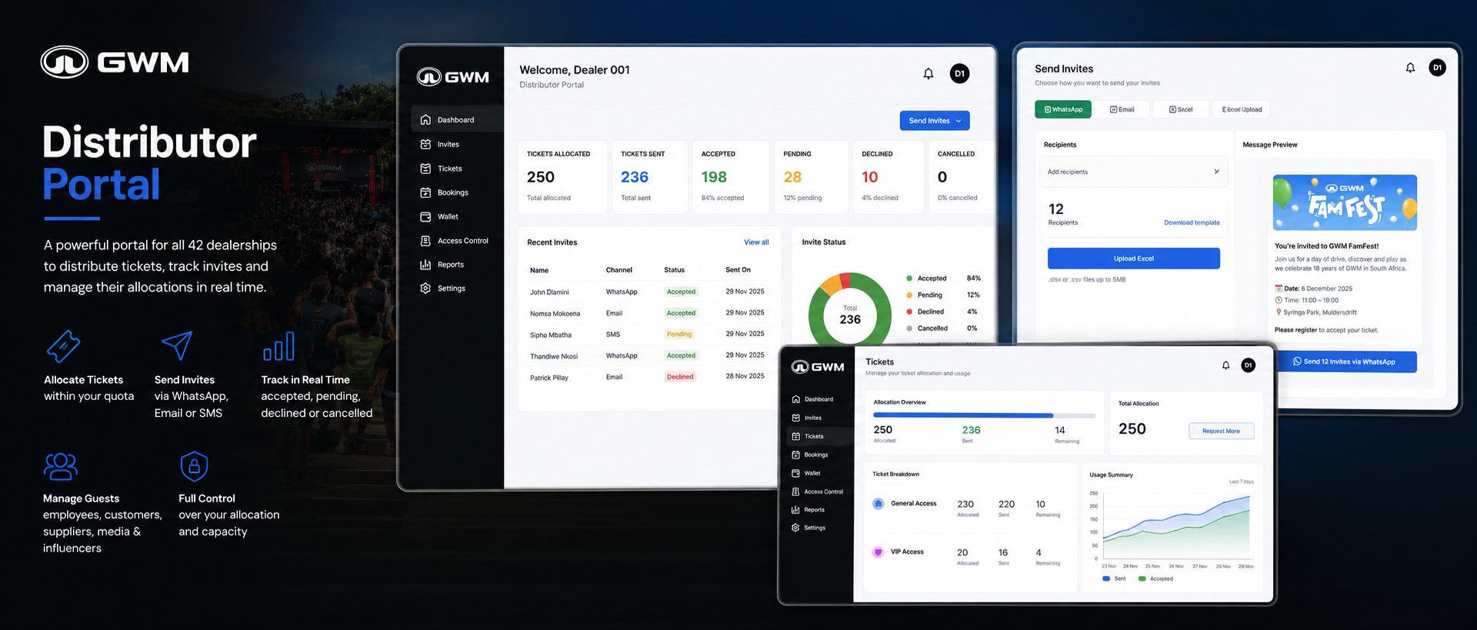Image resolution: width=1477 pixels, height=630 pixels.
Task: Click View all in Recent Invites
Action: point(756,242)
